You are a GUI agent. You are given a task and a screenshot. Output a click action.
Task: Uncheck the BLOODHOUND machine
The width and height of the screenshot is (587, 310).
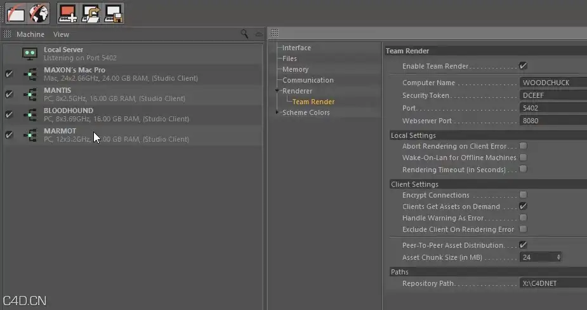pyautogui.click(x=9, y=114)
